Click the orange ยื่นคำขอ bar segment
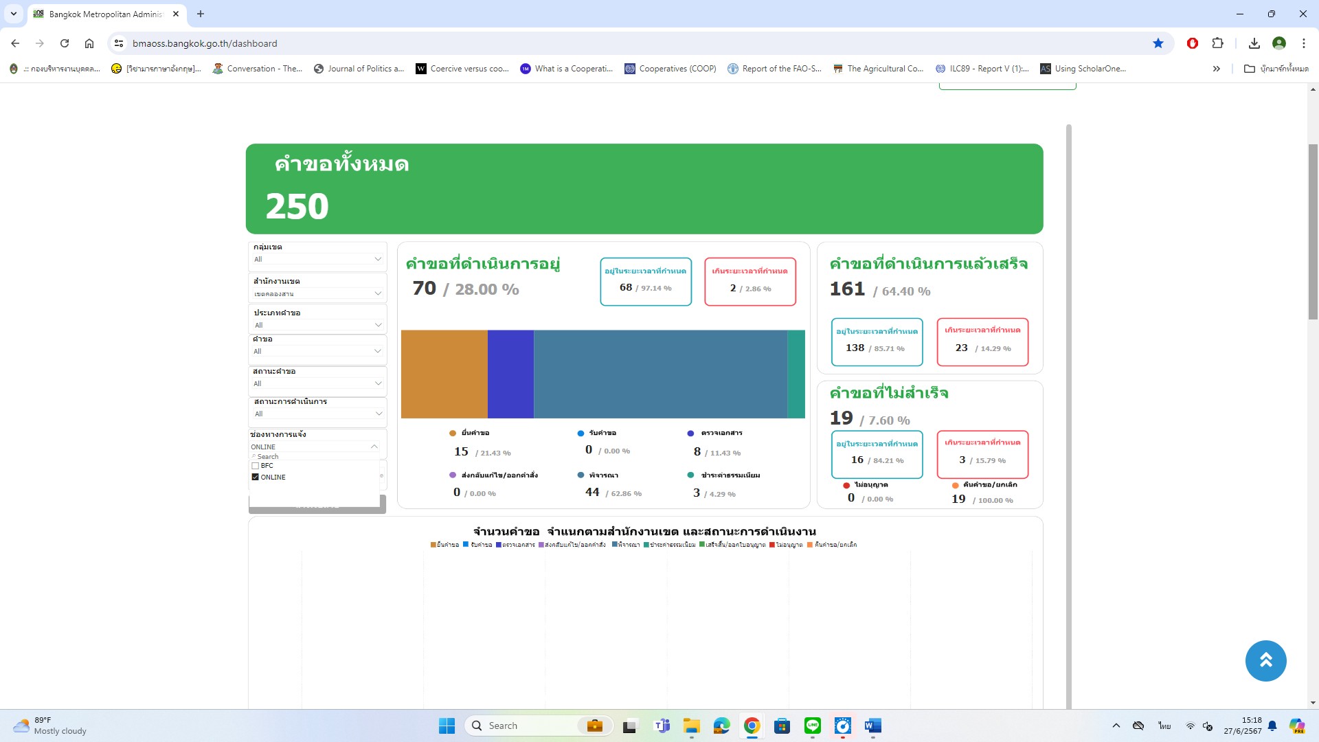1319x742 pixels. tap(444, 374)
